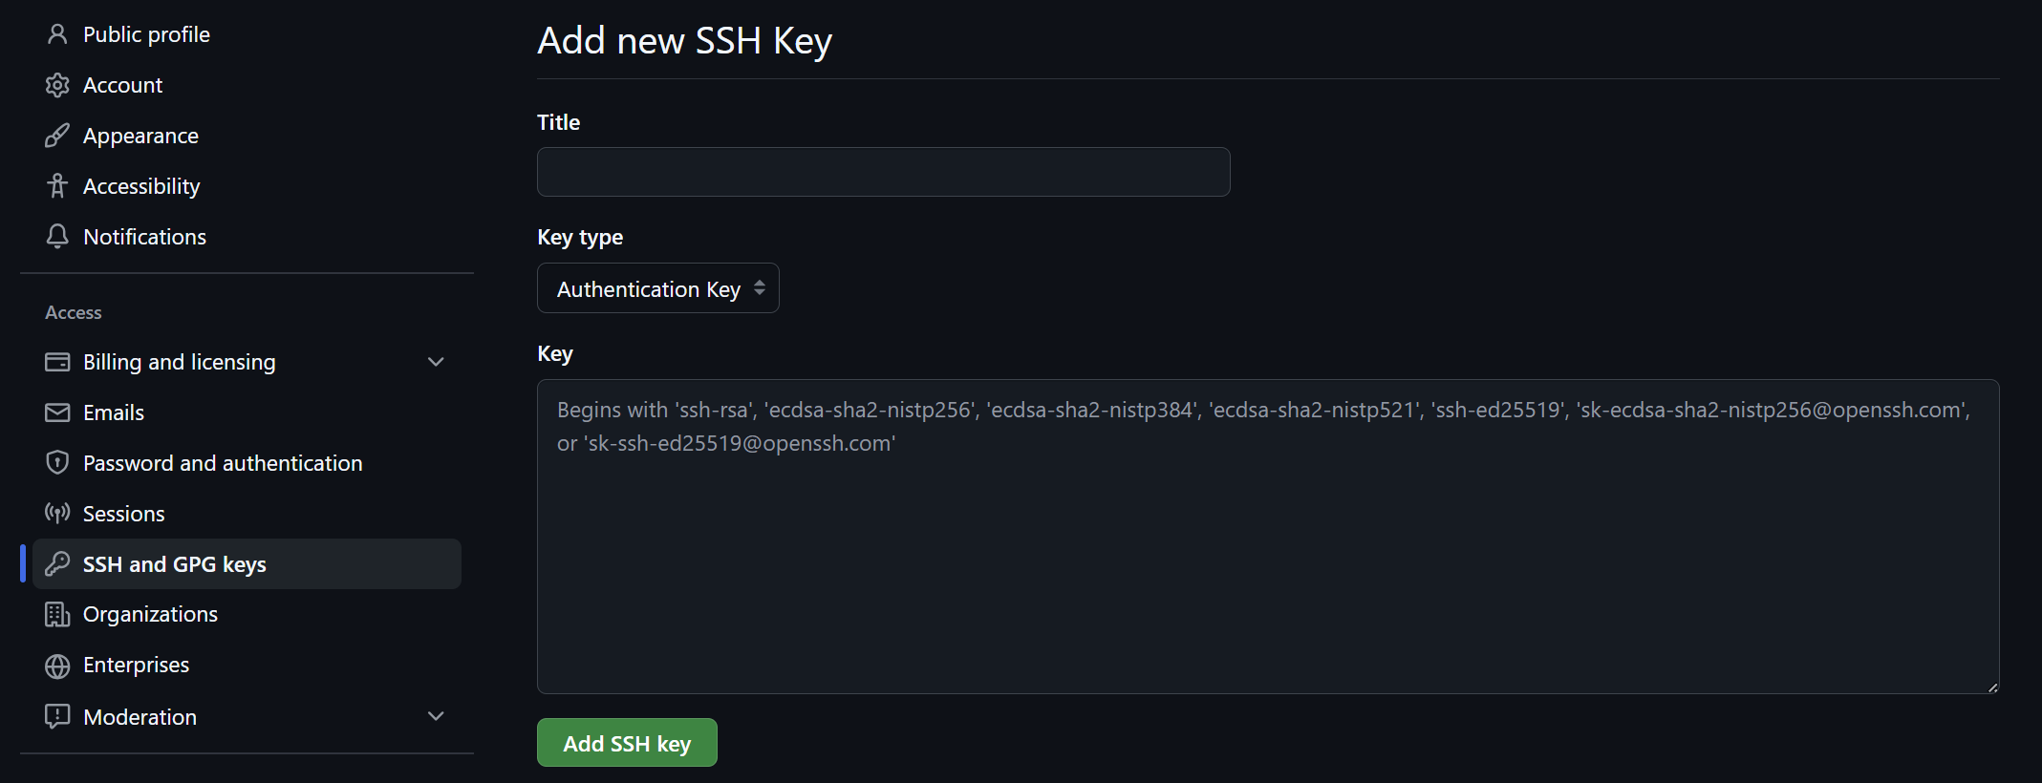The height and width of the screenshot is (783, 2042).
Task: Open the Key type dropdown
Action: pos(657,287)
